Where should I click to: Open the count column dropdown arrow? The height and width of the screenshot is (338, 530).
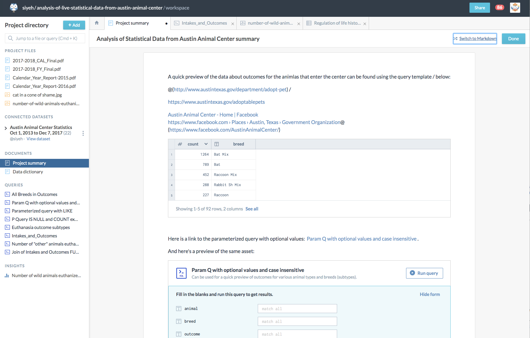coord(206,144)
